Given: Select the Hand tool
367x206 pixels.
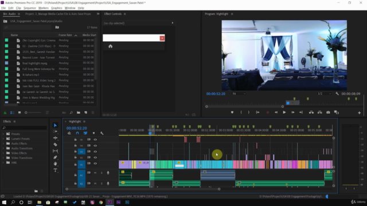Looking at the screenshot, I should pyautogui.click(x=55, y=164).
